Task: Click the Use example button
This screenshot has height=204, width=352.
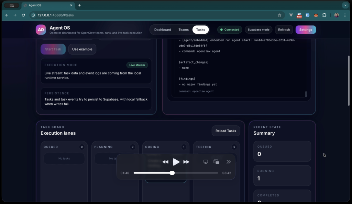Action: coord(82,49)
